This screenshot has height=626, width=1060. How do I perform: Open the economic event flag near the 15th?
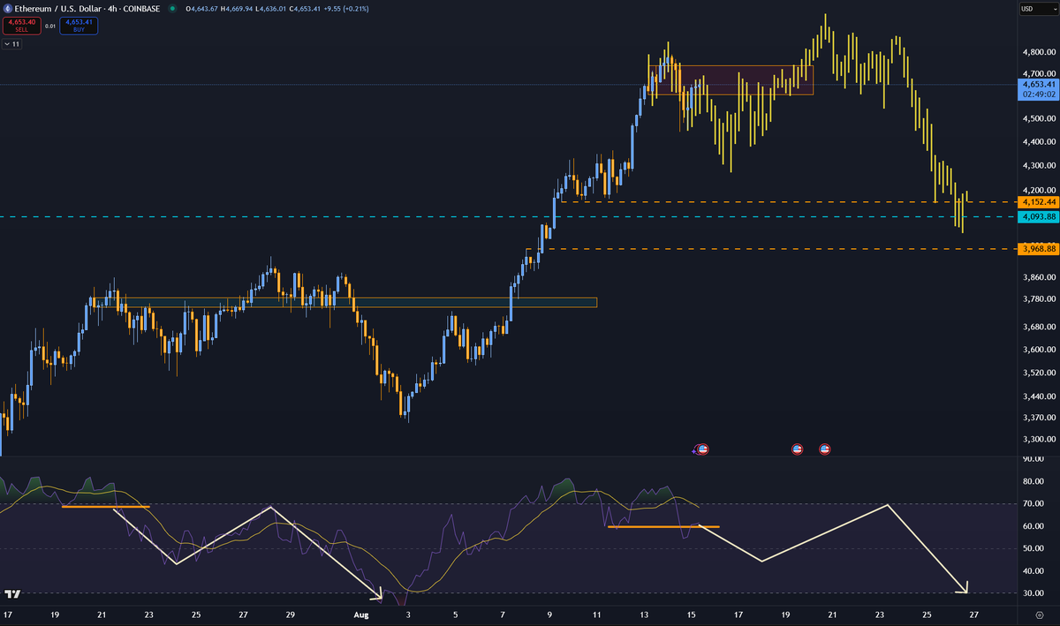coord(703,449)
